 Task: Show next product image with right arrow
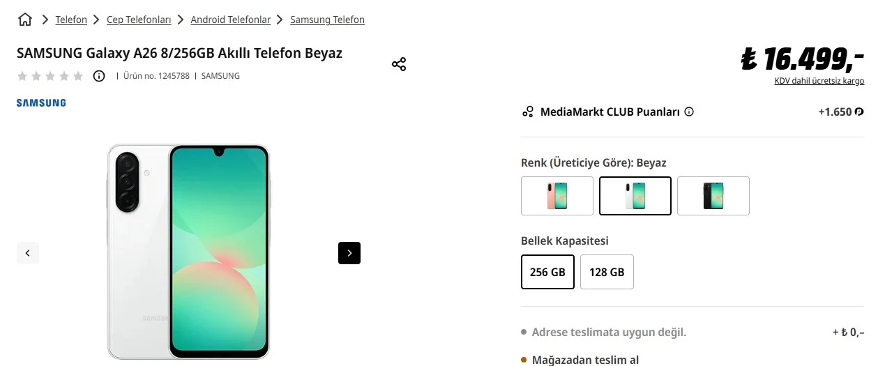(349, 253)
